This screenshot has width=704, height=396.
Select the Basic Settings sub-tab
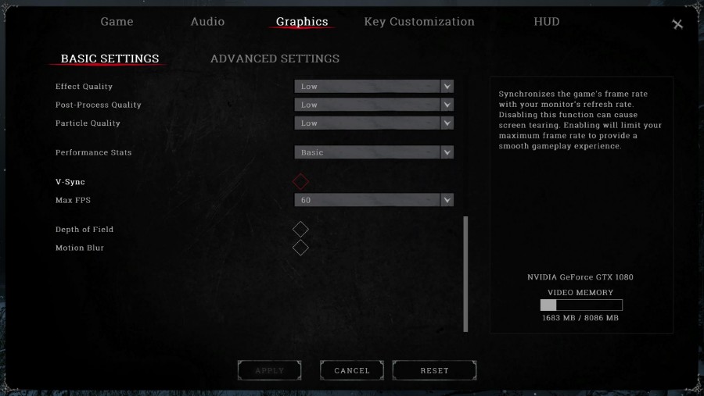point(110,59)
